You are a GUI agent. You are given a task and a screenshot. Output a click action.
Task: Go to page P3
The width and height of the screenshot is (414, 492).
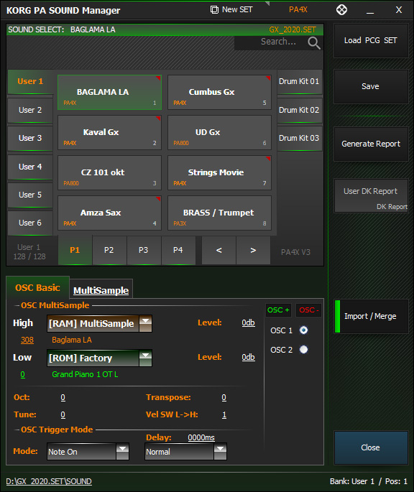coord(144,250)
